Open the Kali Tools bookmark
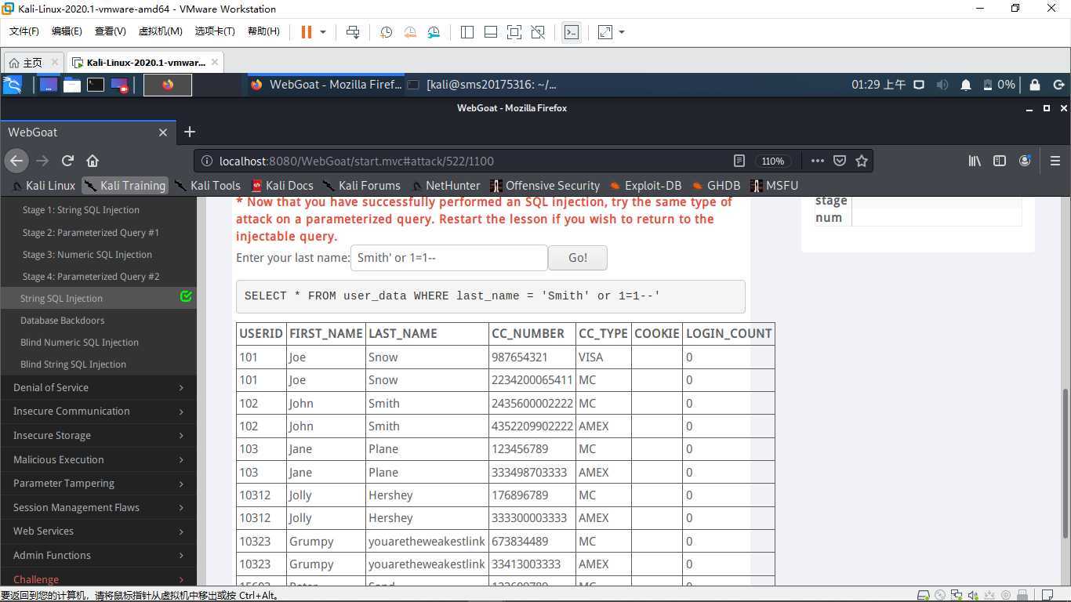 (x=208, y=186)
